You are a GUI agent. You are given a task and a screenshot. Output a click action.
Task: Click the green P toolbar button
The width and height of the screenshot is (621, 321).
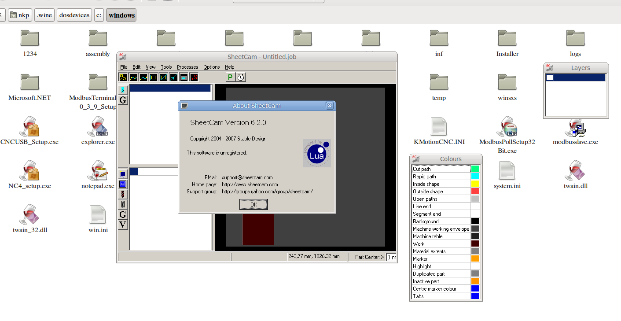pyautogui.click(x=230, y=77)
